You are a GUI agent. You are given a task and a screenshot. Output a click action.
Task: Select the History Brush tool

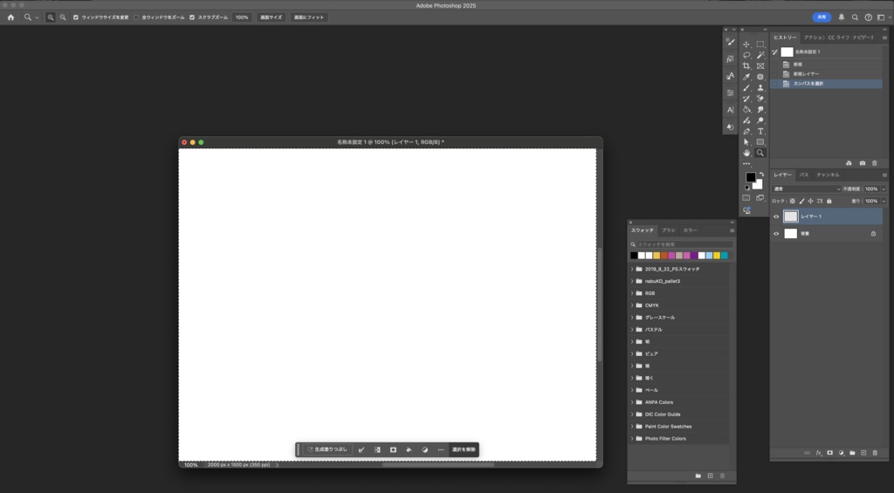pos(746,99)
